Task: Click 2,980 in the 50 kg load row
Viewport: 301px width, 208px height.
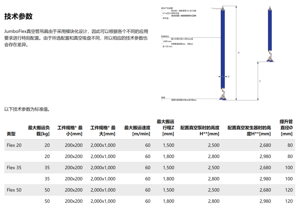Action: click(265, 201)
